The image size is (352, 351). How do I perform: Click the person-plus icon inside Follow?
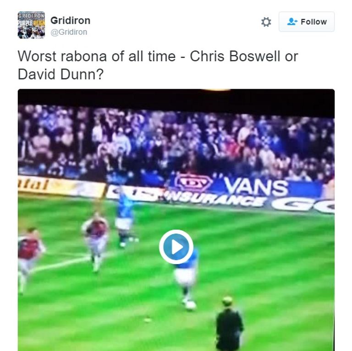coord(292,22)
